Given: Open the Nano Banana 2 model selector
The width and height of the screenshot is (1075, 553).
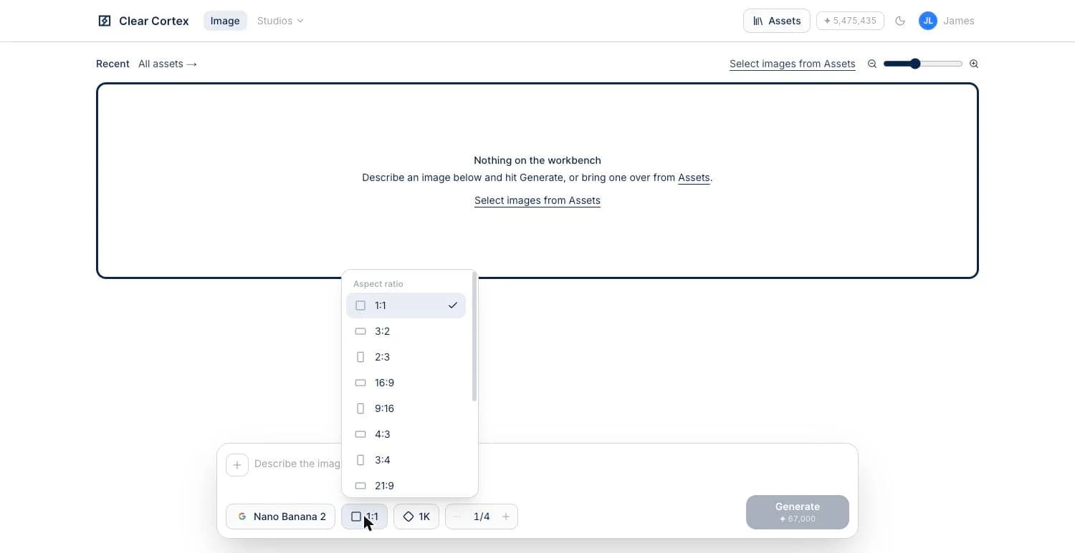Looking at the screenshot, I should click(x=280, y=517).
